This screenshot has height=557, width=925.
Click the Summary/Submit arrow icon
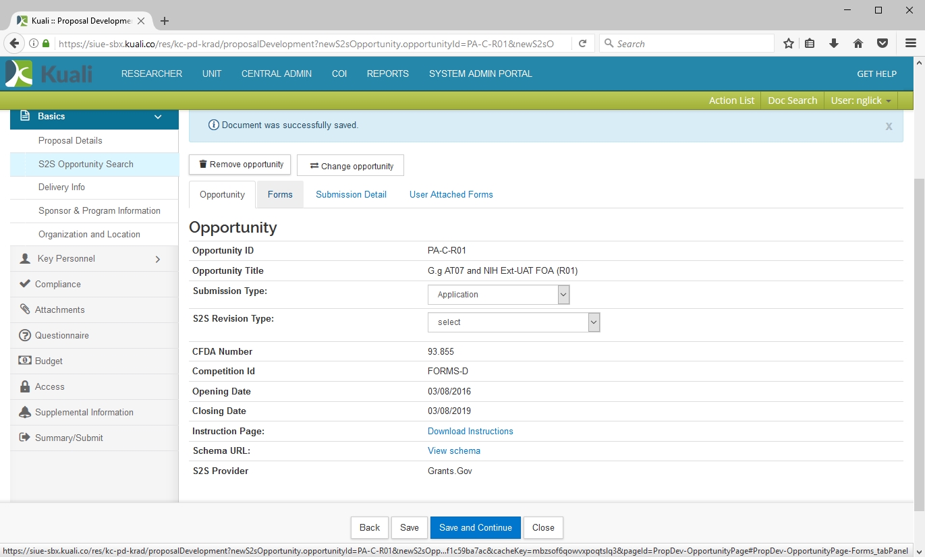point(25,438)
